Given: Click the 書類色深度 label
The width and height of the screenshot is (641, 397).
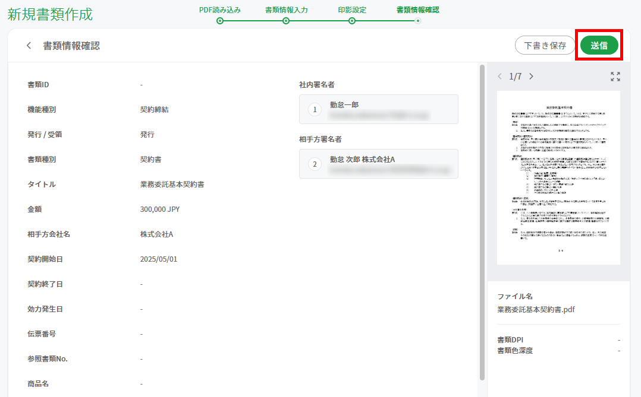Looking at the screenshot, I should 515,351.
